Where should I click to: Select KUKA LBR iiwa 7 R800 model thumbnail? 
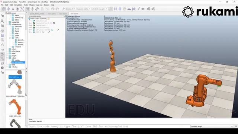pyautogui.click(x=15, y=87)
